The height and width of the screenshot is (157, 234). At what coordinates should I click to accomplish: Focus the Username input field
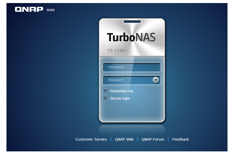tap(132, 67)
